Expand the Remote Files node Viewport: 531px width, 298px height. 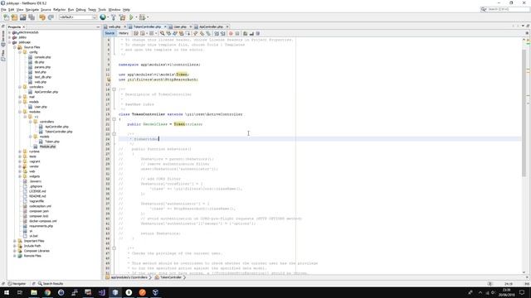click(15, 256)
